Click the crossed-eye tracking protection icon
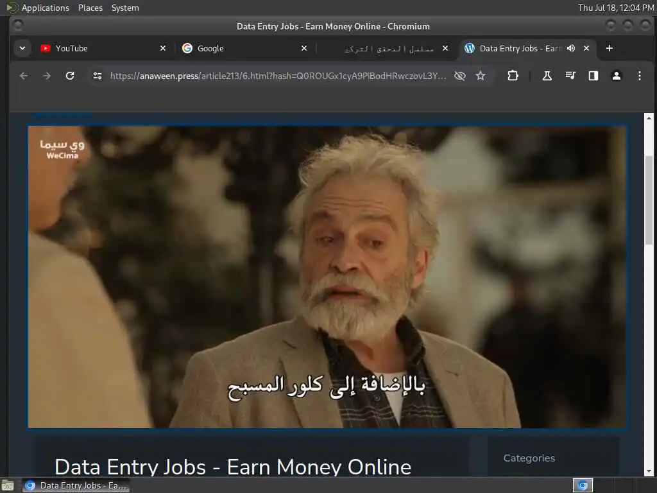Viewport: 657px width, 493px height. tap(460, 76)
